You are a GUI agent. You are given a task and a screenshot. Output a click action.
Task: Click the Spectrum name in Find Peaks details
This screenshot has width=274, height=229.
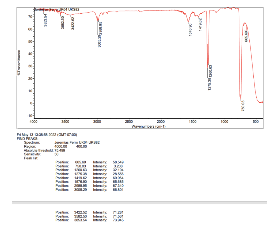click(x=77, y=143)
